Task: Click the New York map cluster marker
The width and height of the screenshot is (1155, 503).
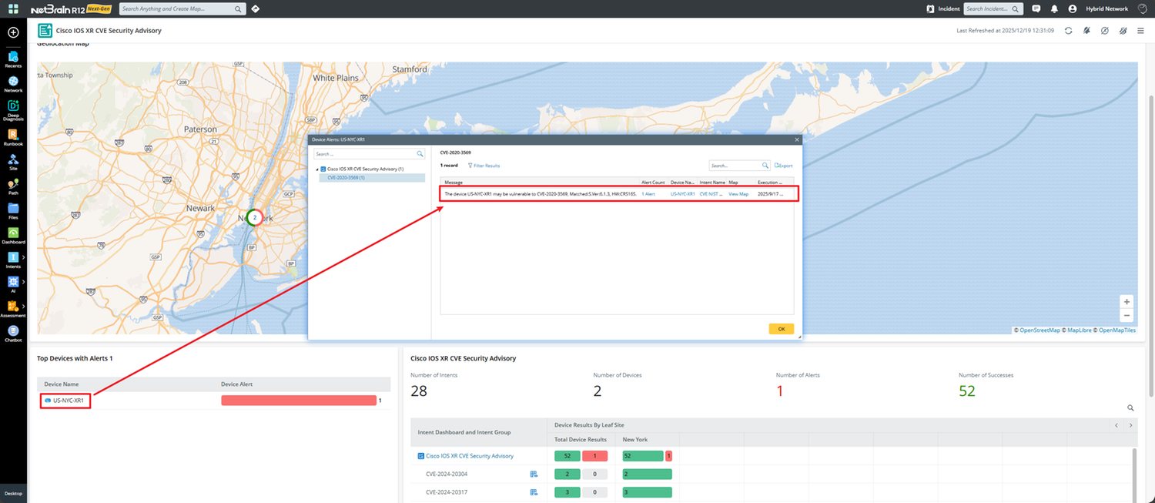Action: 255,218
